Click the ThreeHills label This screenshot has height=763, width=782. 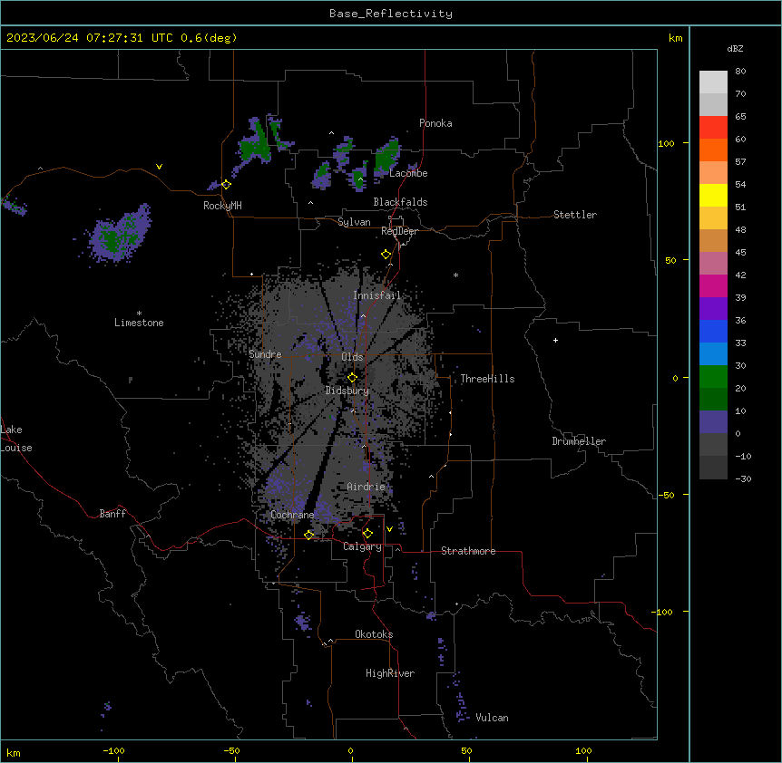coord(488,379)
